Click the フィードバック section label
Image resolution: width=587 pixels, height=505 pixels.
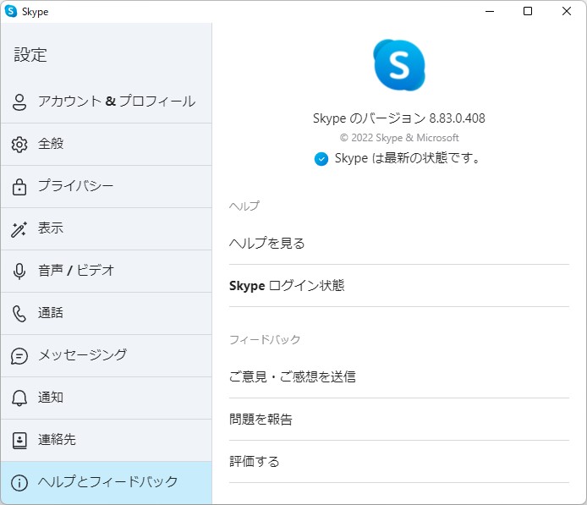(x=265, y=339)
